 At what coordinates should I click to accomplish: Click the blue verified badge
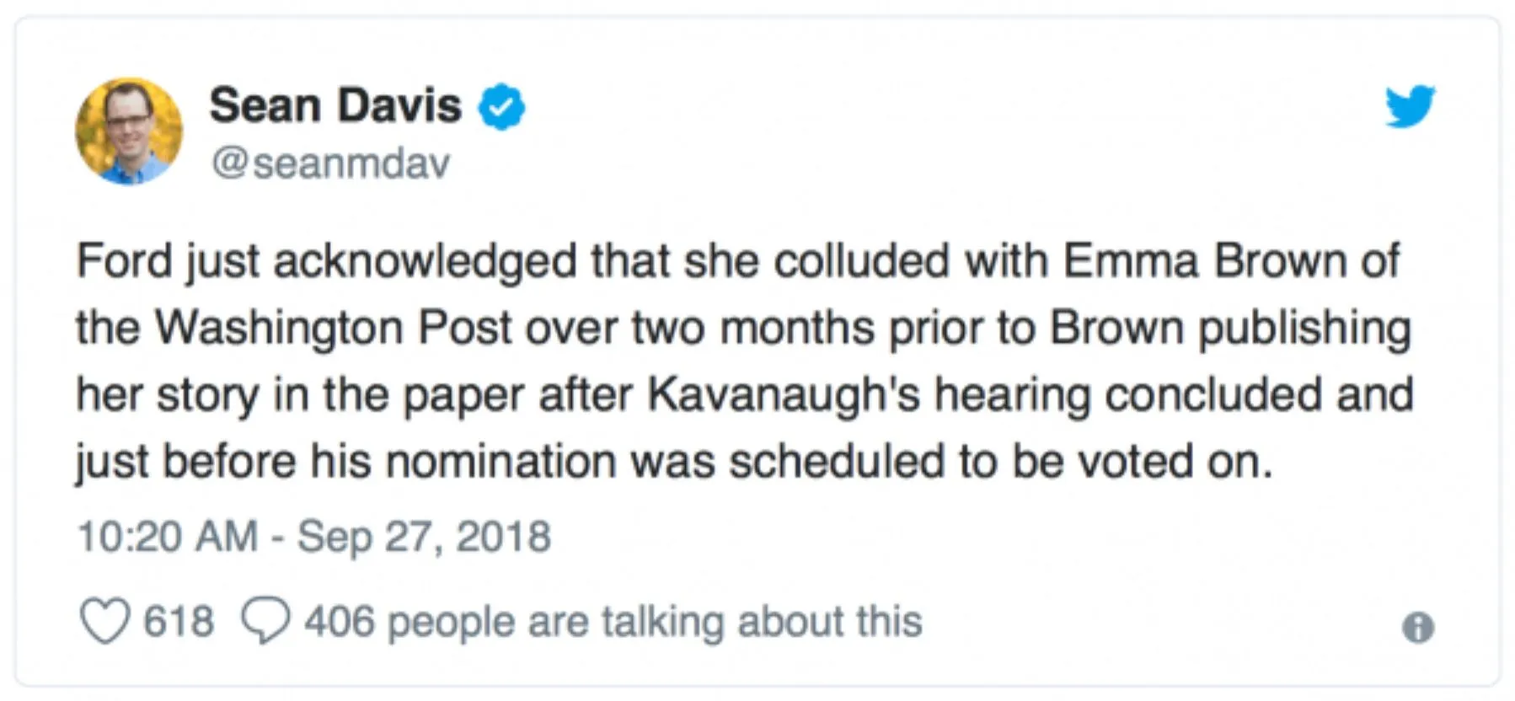tap(502, 107)
